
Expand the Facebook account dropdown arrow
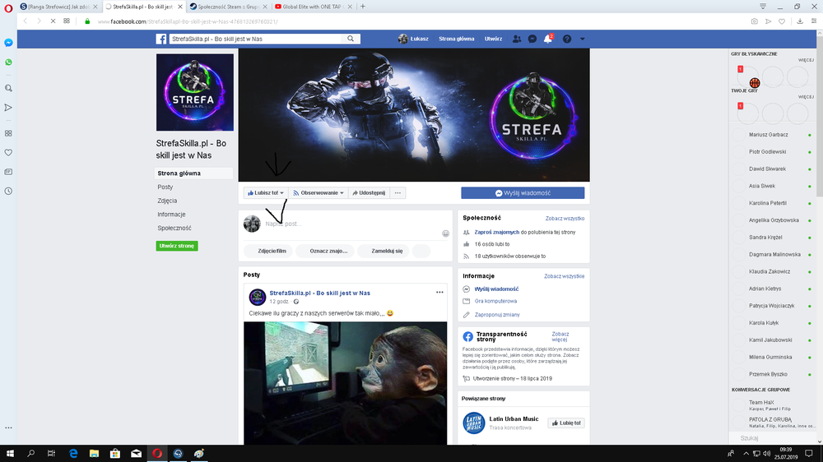(x=582, y=39)
